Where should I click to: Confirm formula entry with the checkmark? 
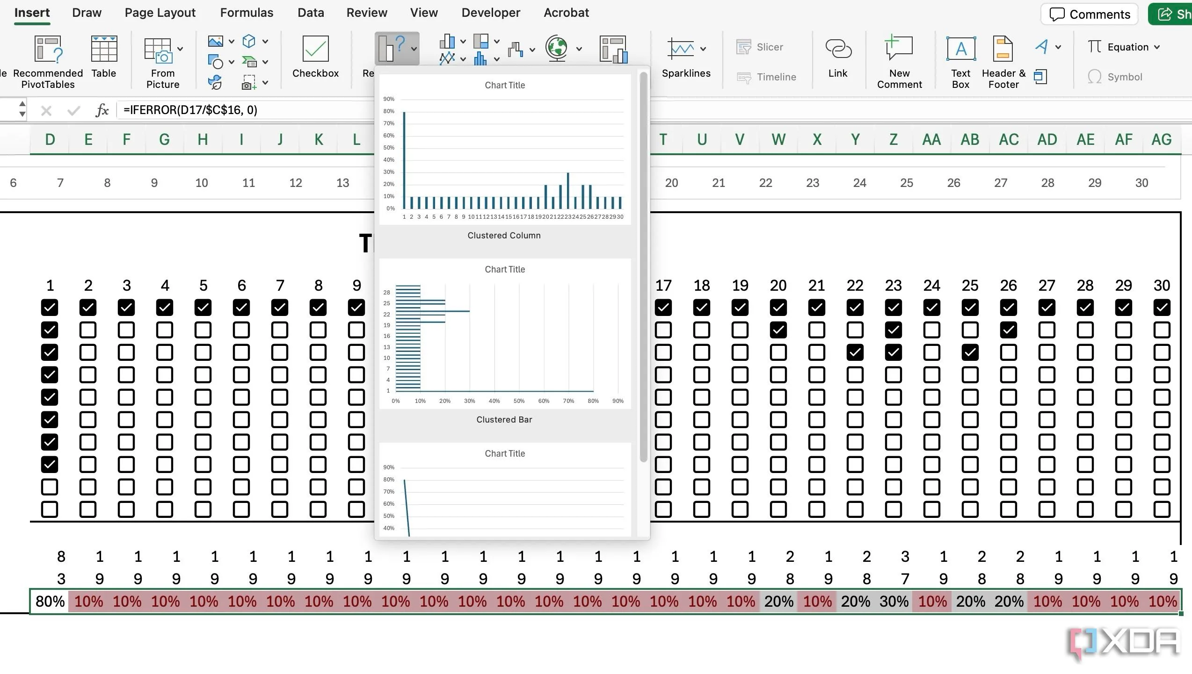73,111
